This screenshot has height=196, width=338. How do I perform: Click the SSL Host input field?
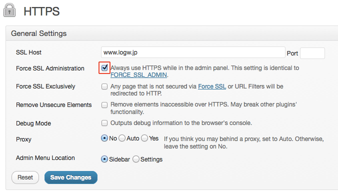pos(193,52)
